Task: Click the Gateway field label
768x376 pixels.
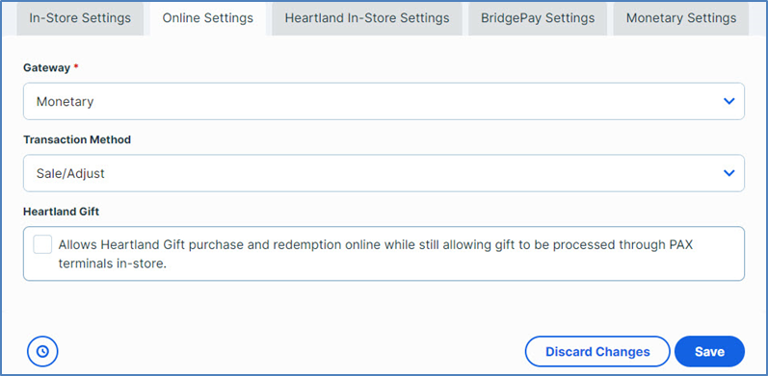Action: (47, 68)
